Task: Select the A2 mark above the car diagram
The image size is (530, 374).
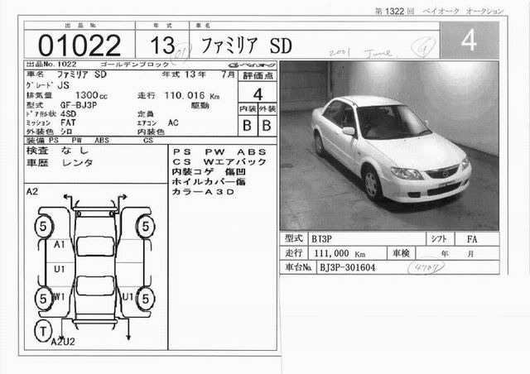Action: (32, 192)
